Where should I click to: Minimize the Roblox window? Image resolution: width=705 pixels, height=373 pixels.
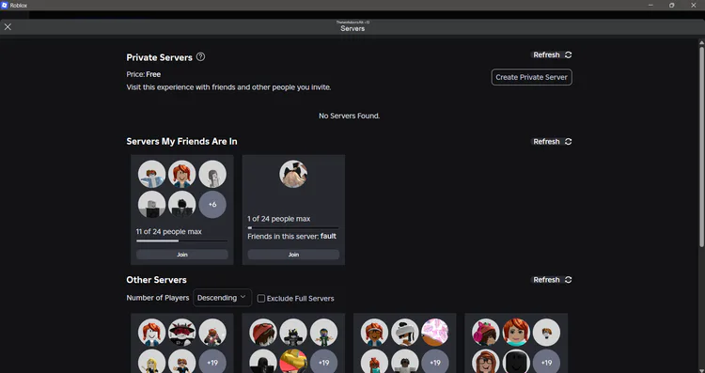(x=650, y=6)
